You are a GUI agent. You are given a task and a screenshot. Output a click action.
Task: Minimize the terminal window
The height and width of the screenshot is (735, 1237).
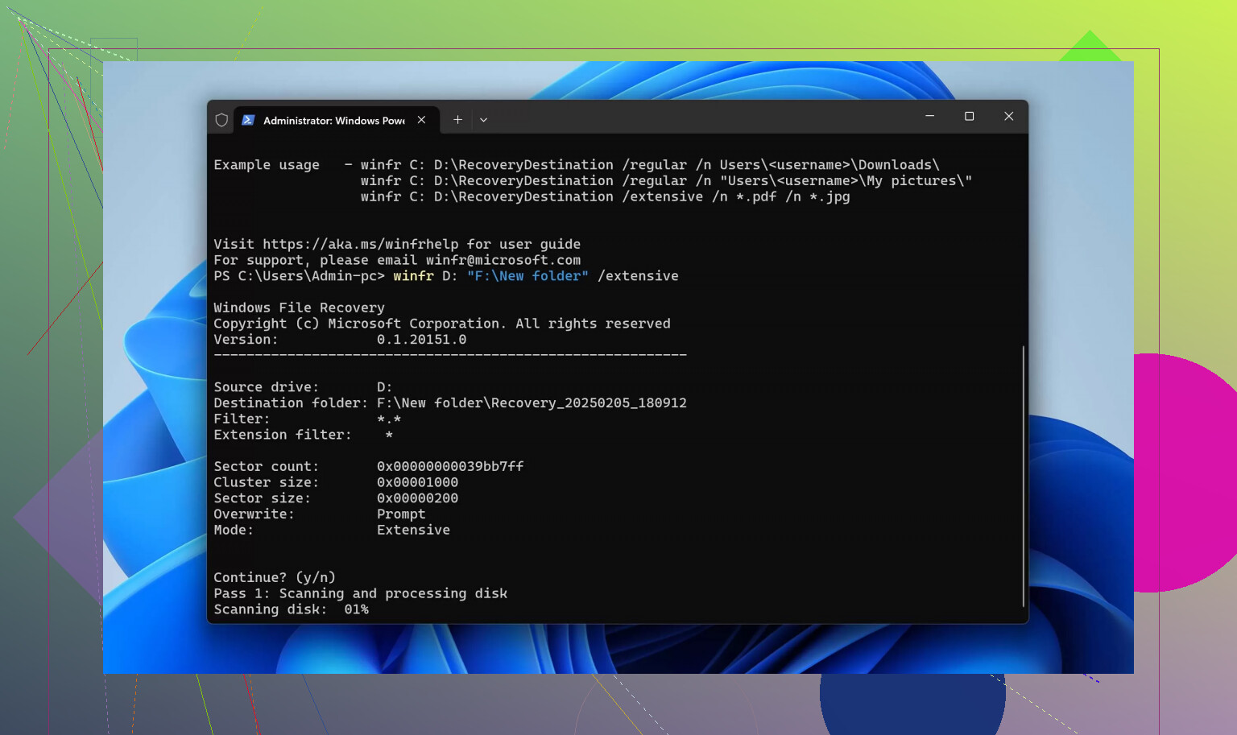[x=929, y=117]
